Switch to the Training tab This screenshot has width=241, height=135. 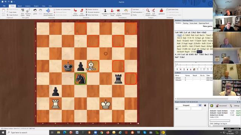186,23
